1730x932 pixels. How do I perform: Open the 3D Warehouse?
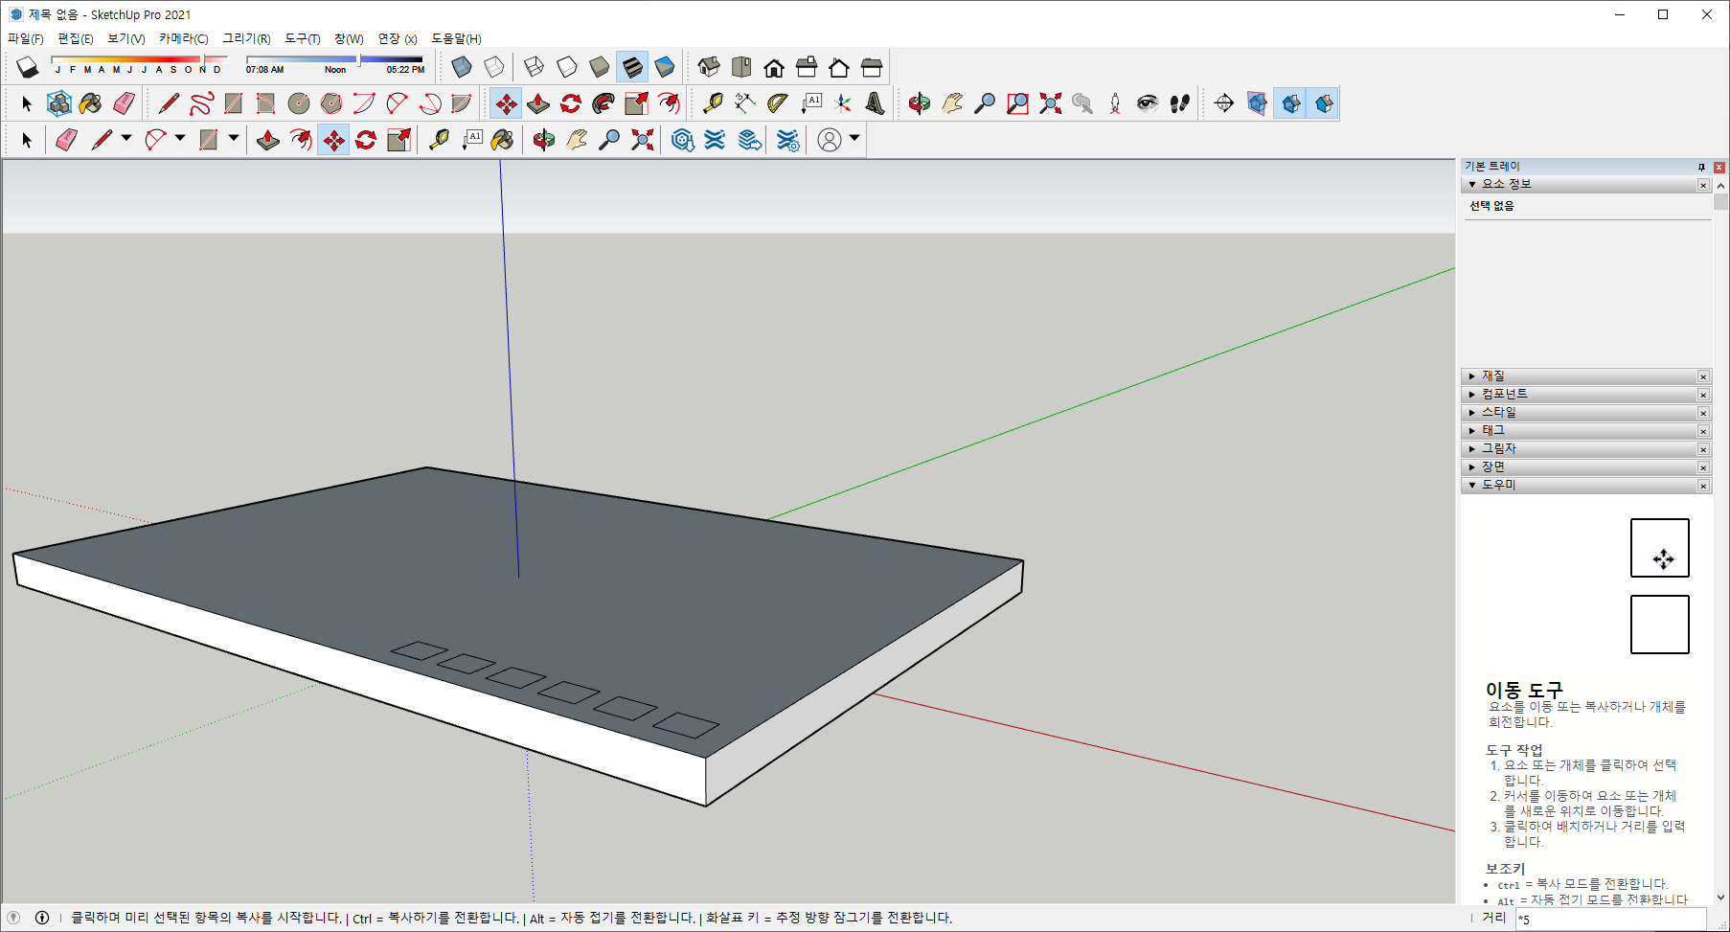tap(682, 140)
